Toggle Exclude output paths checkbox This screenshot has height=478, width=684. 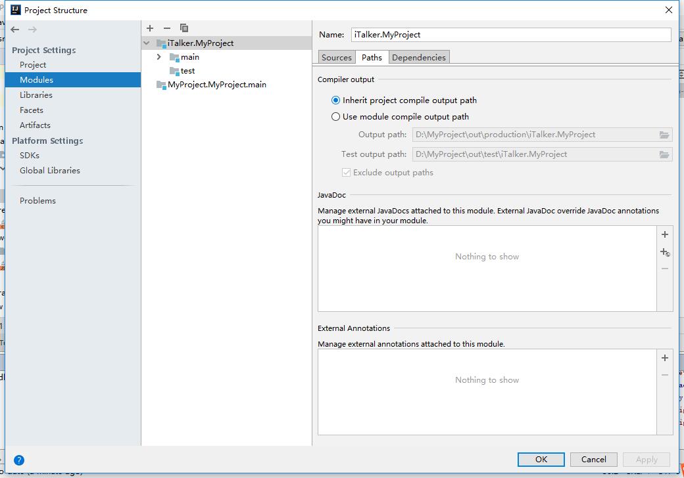[x=346, y=173]
